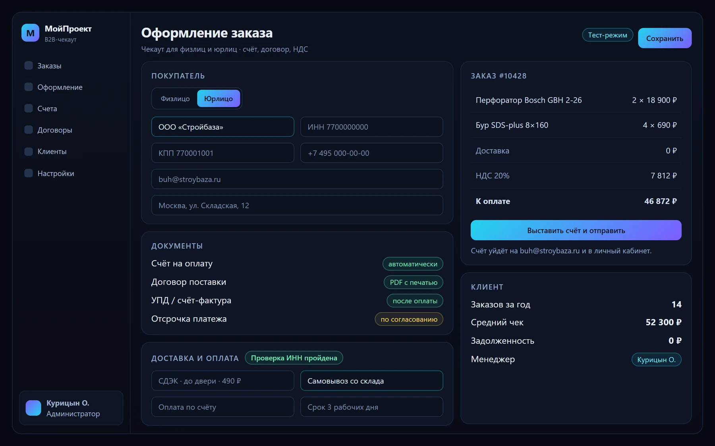Click the Сохранить button

pyautogui.click(x=665, y=38)
